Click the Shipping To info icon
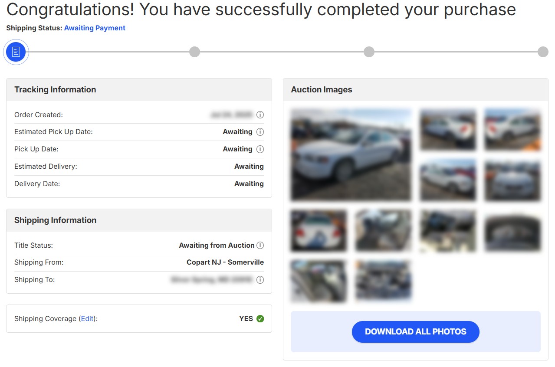Screen dimensions: 555x367 [260, 280]
